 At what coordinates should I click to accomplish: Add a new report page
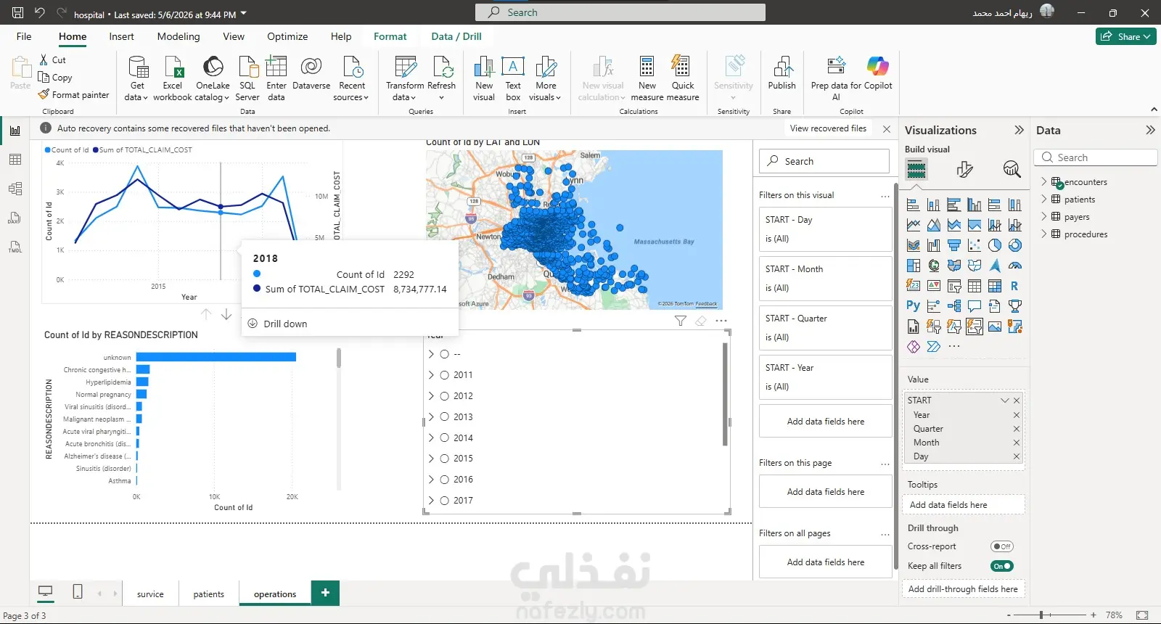(325, 593)
